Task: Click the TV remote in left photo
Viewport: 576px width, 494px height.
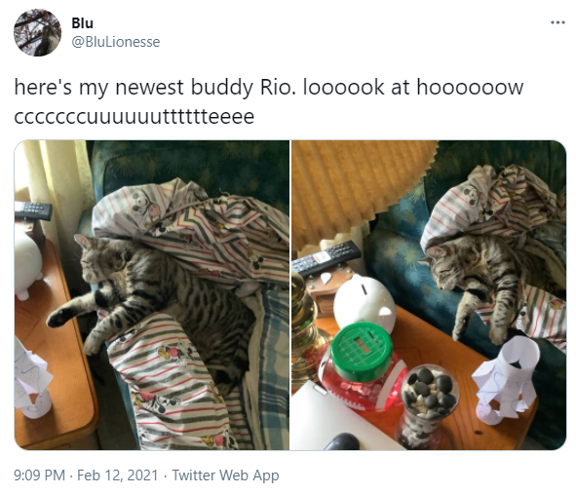Action: coord(33,210)
